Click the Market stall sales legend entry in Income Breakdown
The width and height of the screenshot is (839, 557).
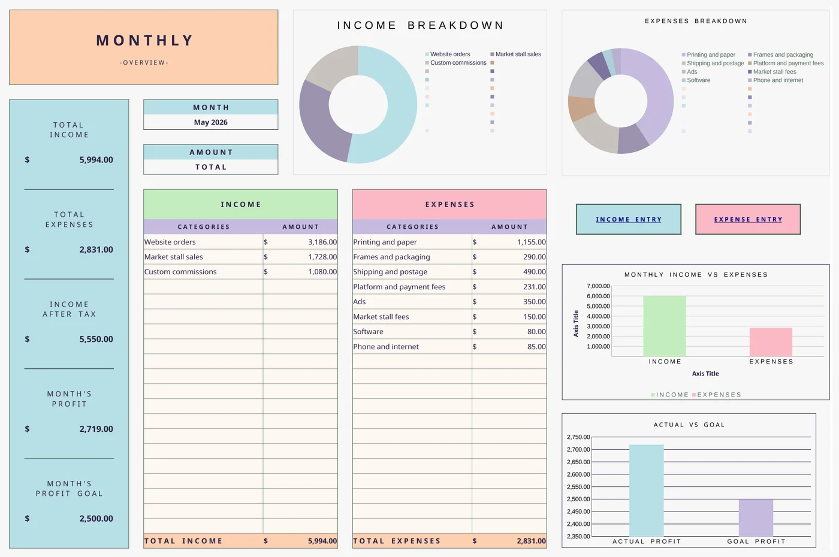click(516, 55)
